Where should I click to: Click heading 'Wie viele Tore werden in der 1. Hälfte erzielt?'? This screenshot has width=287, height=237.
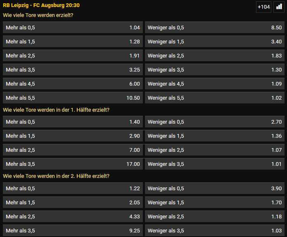56,110
